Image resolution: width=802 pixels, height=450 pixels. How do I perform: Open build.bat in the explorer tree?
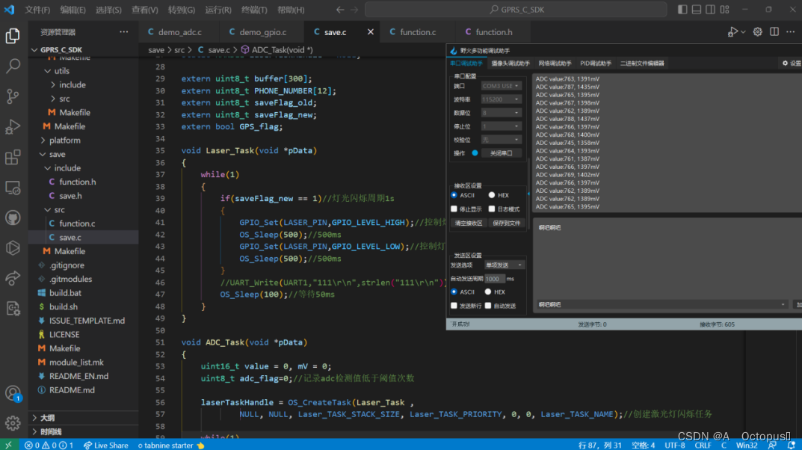coord(66,293)
